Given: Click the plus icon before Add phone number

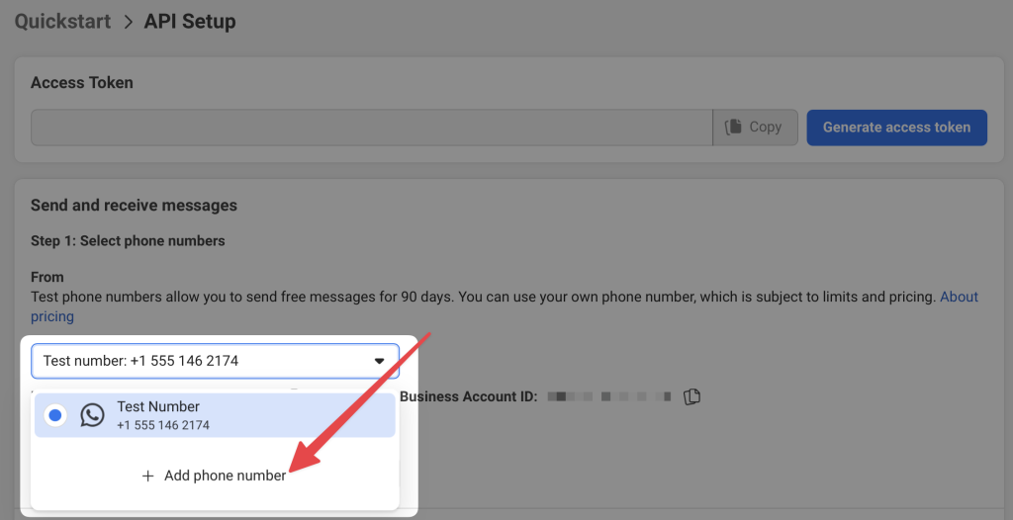Looking at the screenshot, I should click(x=148, y=477).
